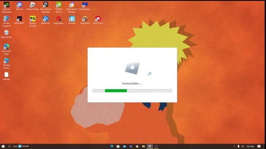
Task: Click the Links toolbar label on taskbar
Action: 15,146
